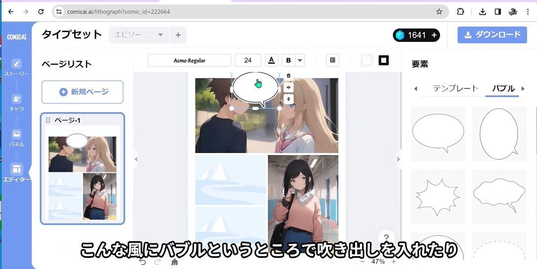Click the puzzle-piece icon next to redo
Image resolution: width=537 pixels, height=269 pixels.
(175, 262)
